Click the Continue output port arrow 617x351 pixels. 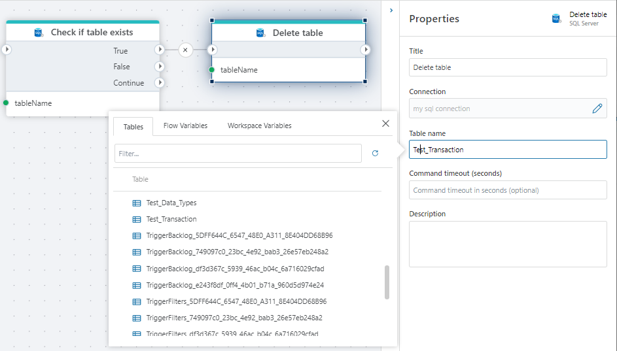[159, 83]
